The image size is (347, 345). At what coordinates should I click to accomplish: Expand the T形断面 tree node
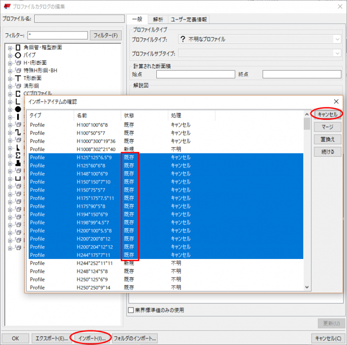point(10,79)
